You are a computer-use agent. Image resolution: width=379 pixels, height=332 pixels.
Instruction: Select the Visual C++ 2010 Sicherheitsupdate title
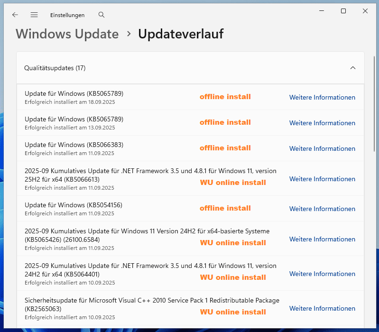click(152, 300)
